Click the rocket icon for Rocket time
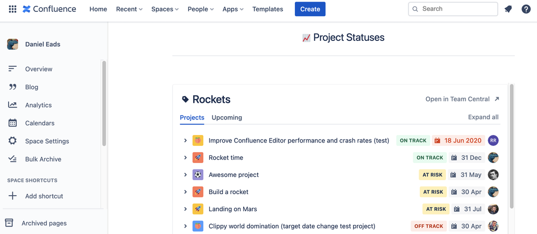This screenshot has height=234, width=537. click(x=198, y=158)
